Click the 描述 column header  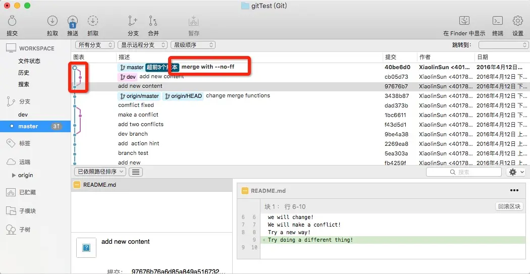(x=124, y=58)
